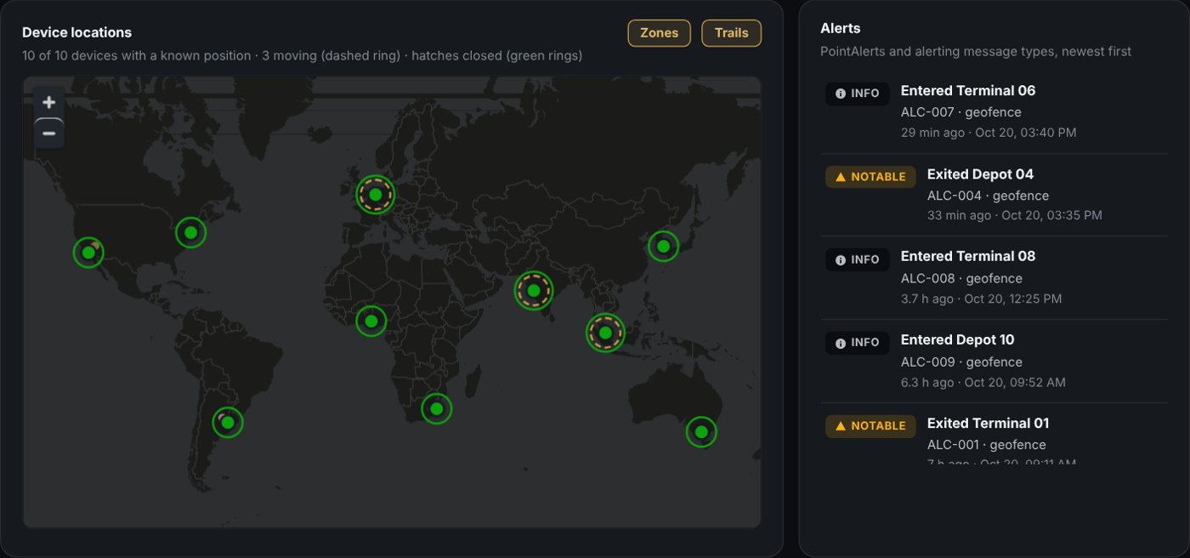Select the device marker on the US east coast
Image resolution: width=1190 pixels, height=558 pixels.
(191, 232)
